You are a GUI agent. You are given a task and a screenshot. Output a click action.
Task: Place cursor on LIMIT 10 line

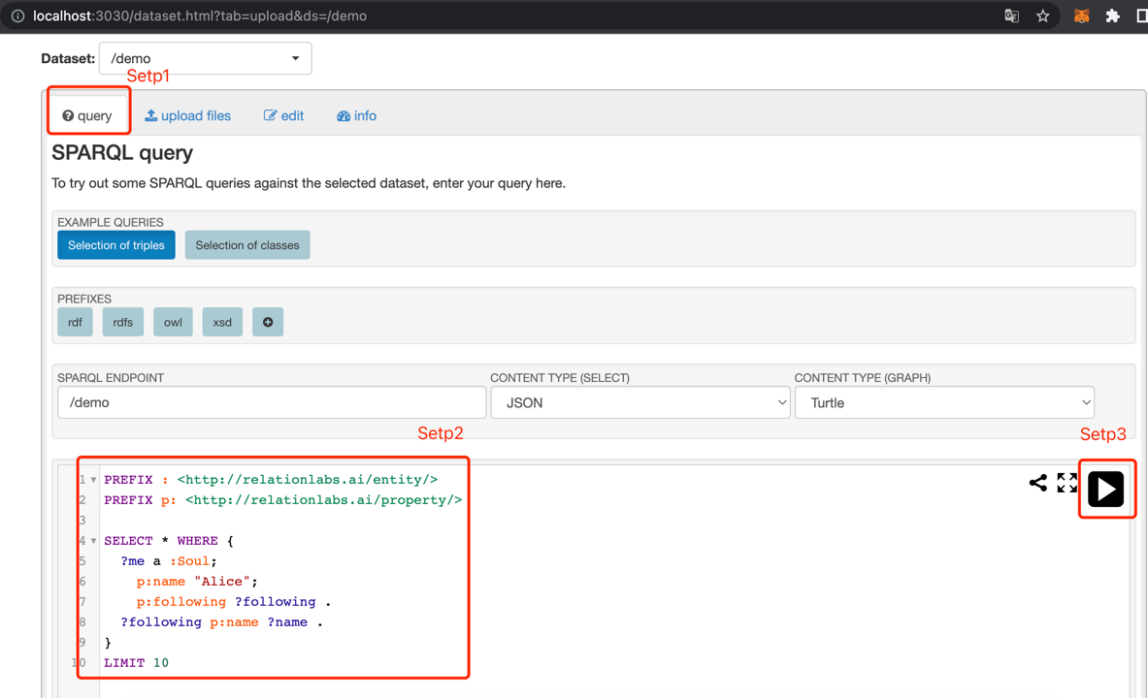point(136,663)
